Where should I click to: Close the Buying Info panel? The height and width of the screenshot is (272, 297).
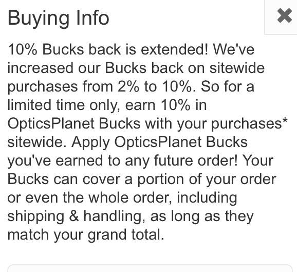tap(284, 15)
